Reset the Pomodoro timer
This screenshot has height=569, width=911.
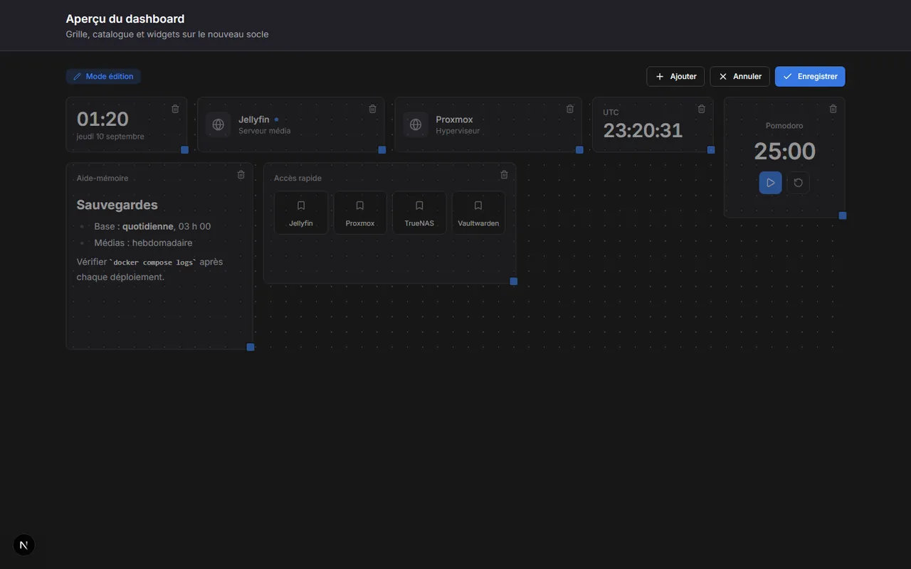click(799, 183)
